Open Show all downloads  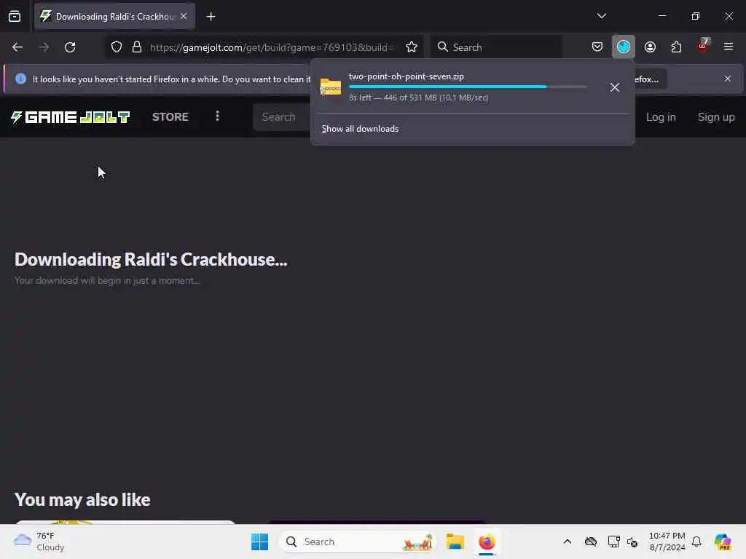(x=360, y=129)
